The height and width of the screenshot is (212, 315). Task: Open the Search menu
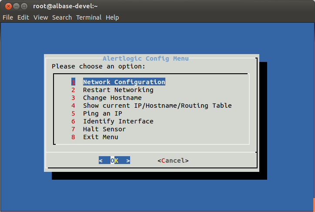point(62,17)
